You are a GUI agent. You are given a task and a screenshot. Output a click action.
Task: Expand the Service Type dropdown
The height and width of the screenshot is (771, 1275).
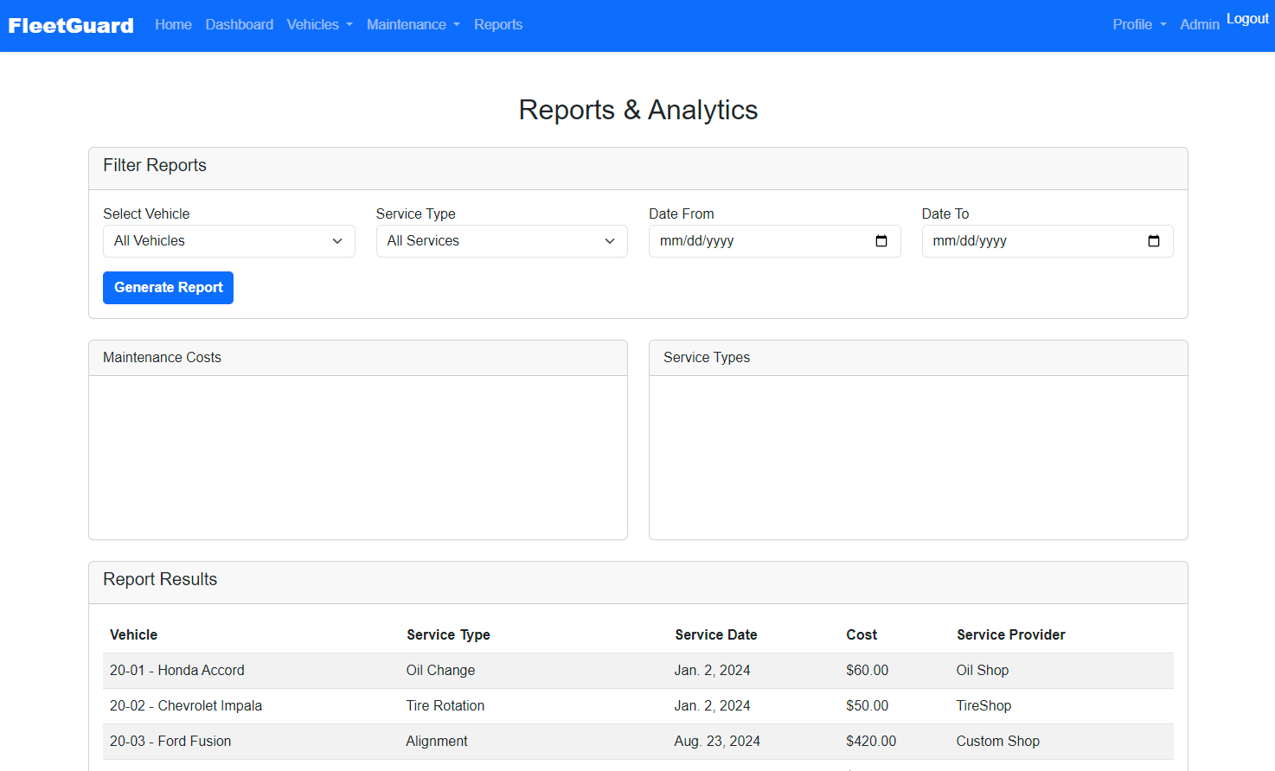click(501, 241)
